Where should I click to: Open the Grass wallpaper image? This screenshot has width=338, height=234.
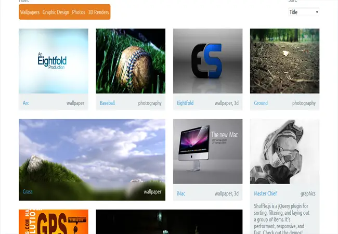tap(92, 160)
